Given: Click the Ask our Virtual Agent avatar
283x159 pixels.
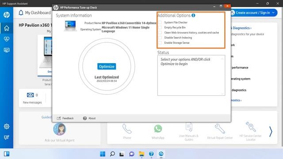Looking at the screenshot, I should pyautogui.click(x=59, y=129).
